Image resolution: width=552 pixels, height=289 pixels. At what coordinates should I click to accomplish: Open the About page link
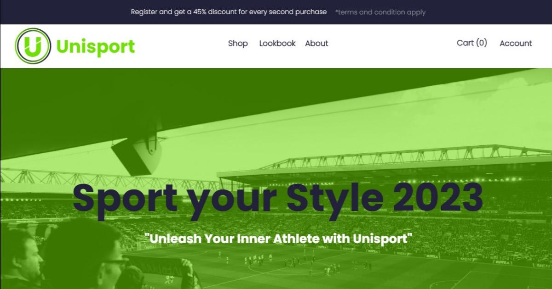(x=316, y=43)
